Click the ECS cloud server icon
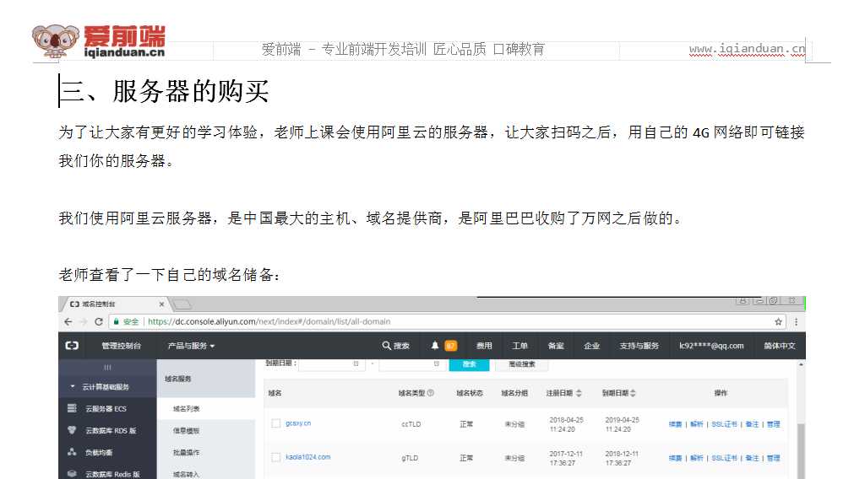Image resolution: width=865 pixels, height=479 pixels. coord(72,408)
